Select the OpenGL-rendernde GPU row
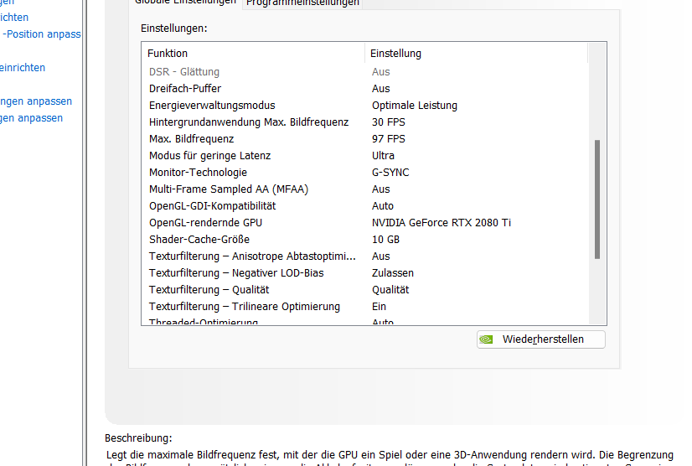Image resolution: width=692 pixels, height=466 pixels. point(365,223)
